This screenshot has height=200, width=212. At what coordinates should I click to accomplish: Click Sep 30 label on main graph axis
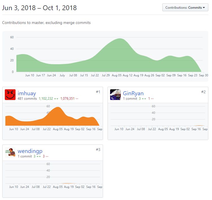(204, 75)
